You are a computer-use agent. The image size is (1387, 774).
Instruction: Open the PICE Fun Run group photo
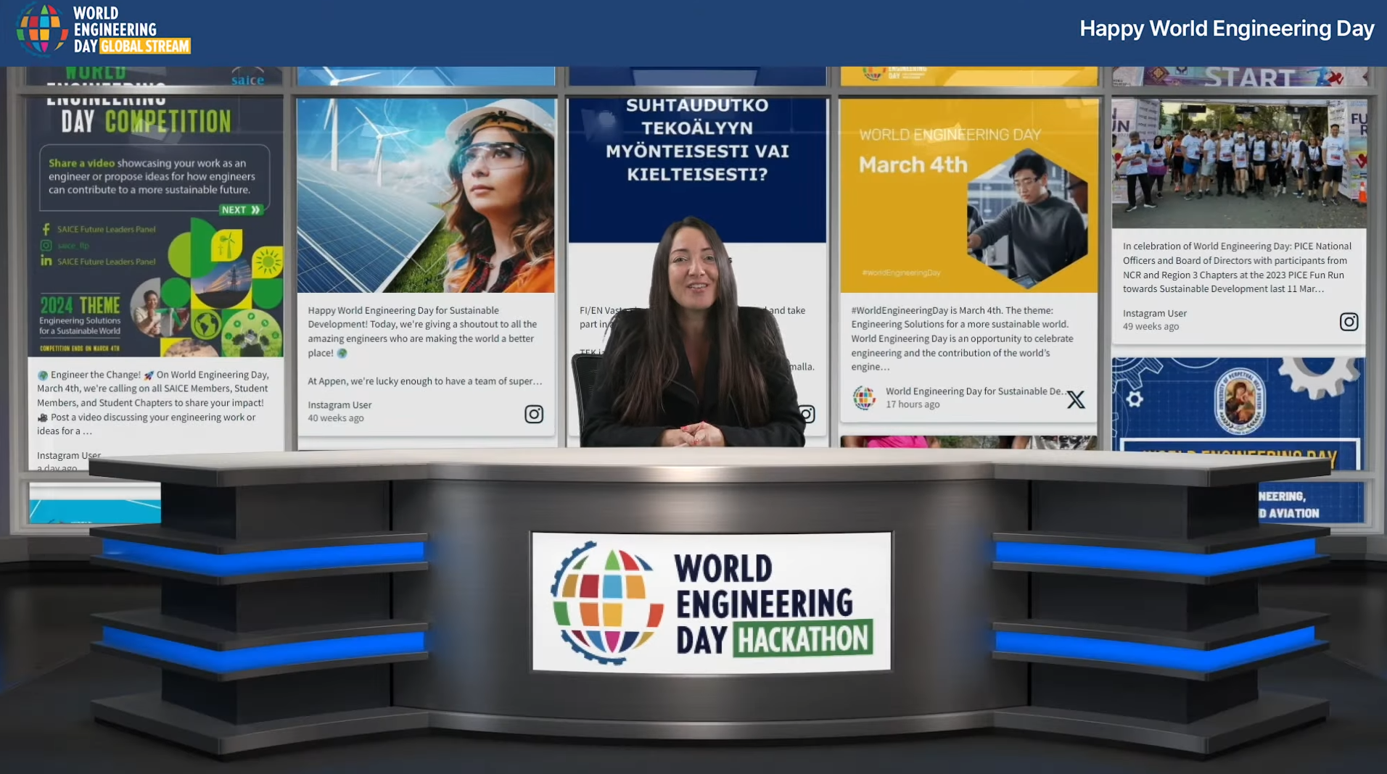1238,164
